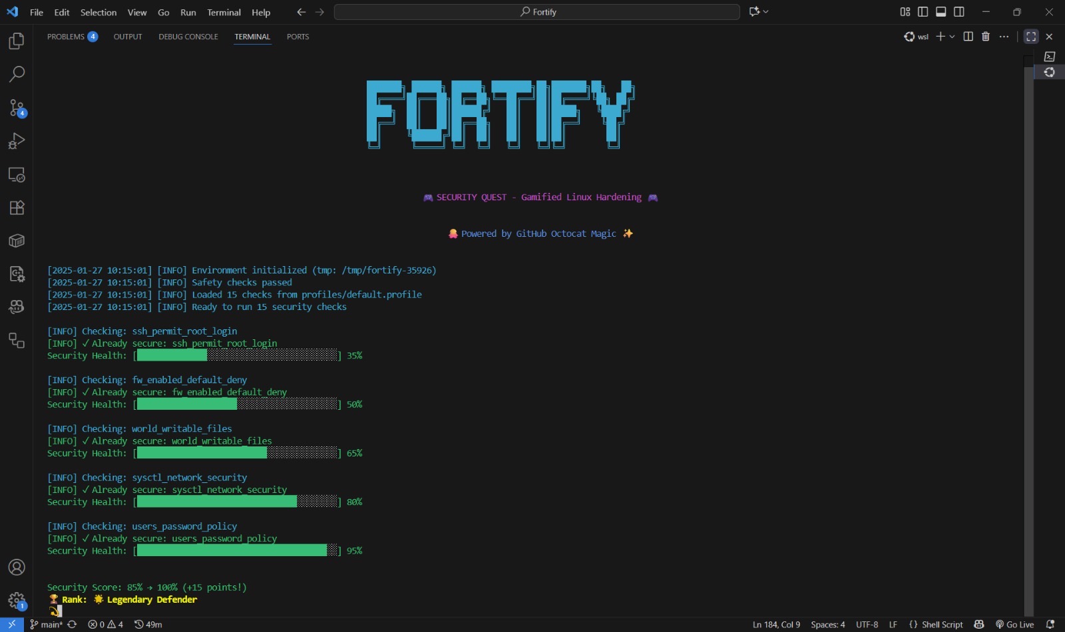Viewport: 1065px width, 632px height.
Task: Expand the Copilot chat dropdown arrow
Action: tap(766, 12)
